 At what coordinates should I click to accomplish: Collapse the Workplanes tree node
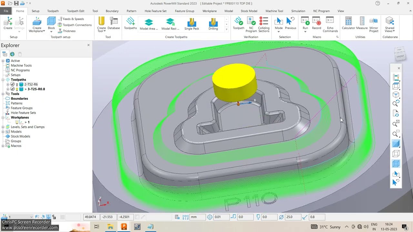[3, 118]
